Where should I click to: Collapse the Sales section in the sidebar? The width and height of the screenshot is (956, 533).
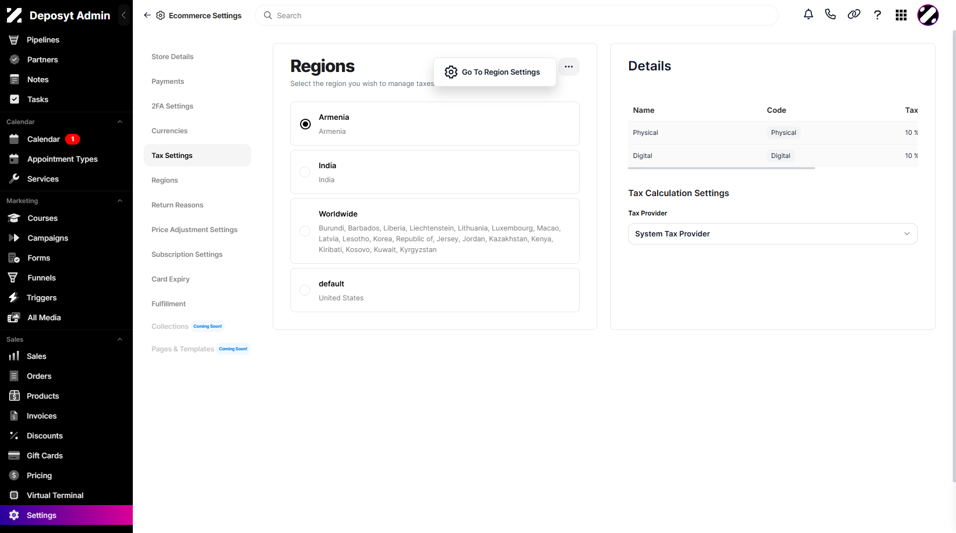click(120, 340)
